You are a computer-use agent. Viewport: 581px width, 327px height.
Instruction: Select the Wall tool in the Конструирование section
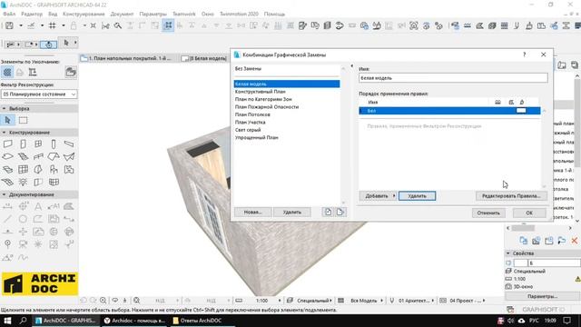(8, 144)
